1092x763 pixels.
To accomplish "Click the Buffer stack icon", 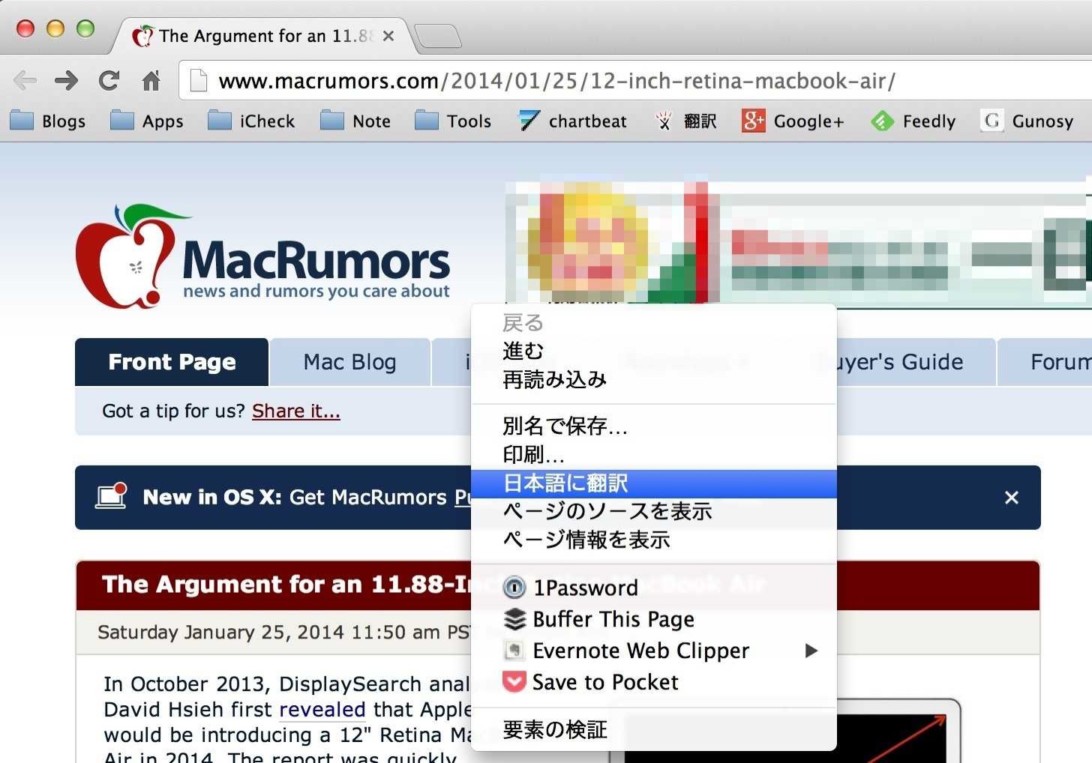I will [x=514, y=619].
